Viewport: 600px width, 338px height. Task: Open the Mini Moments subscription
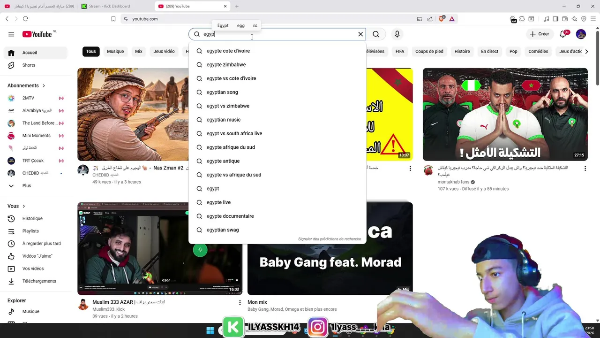pyautogui.click(x=37, y=136)
